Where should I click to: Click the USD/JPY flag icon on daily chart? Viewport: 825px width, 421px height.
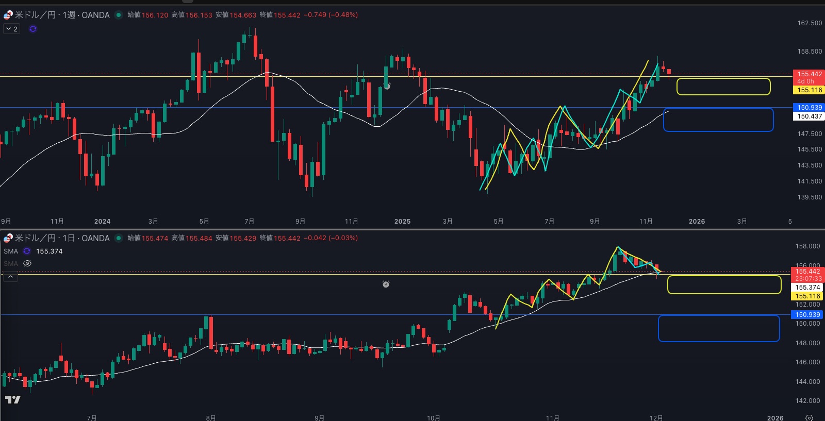pos(8,238)
